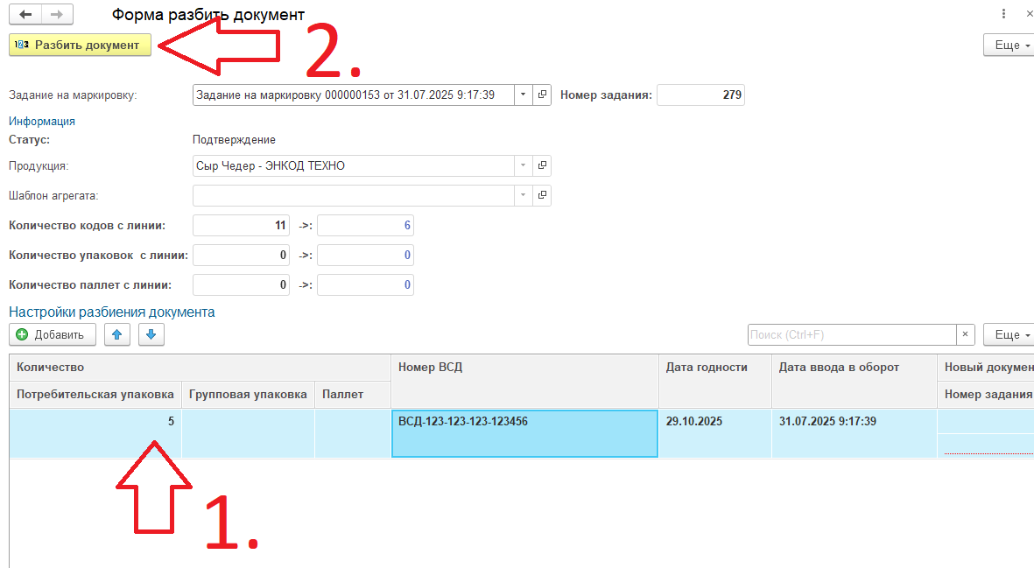Open the Продукция item card icon
1034x568 pixels.
coord(542,165)
